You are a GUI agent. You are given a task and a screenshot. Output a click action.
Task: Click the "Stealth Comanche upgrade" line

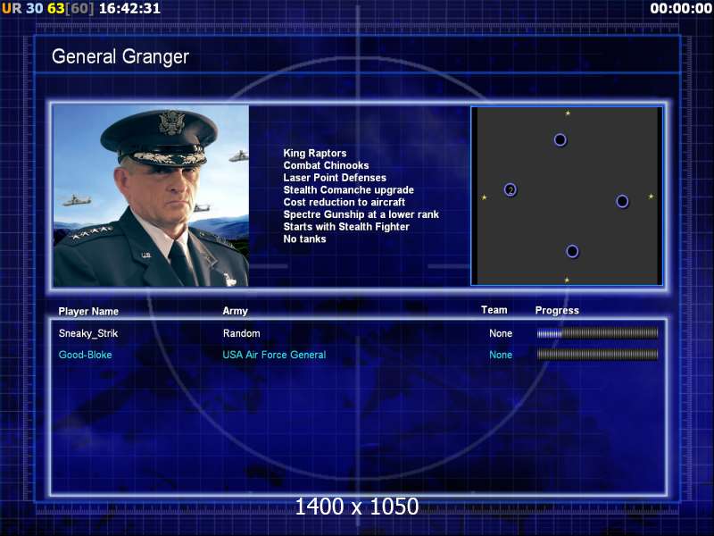click(348, 190)
